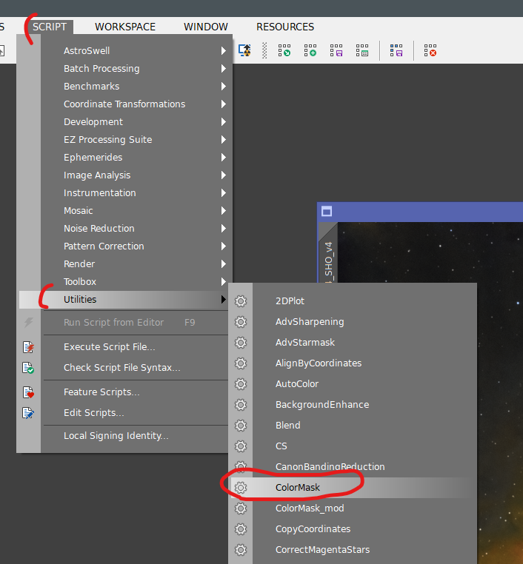Click the Edit Scripts pencil document icon
This screenshot has width=523, height=564.
click(28, 413)
